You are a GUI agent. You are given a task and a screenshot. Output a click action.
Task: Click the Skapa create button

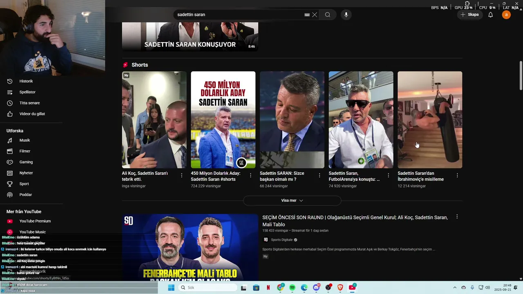469,15
